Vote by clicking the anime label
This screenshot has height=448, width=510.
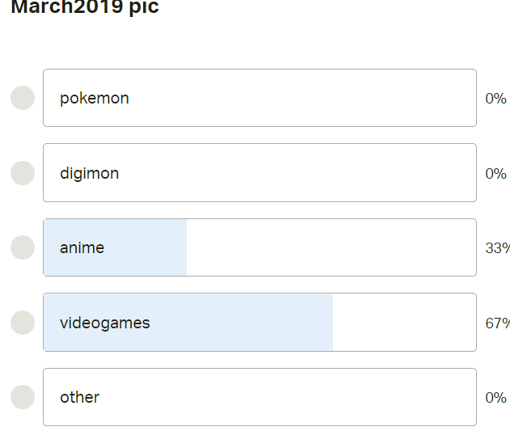pyautogui.click(x=82, y=247)
